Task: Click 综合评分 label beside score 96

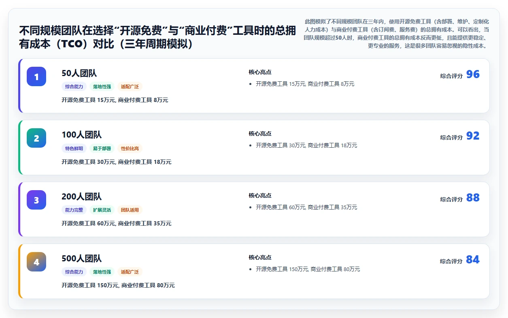Action: click(x=451, y=76)
